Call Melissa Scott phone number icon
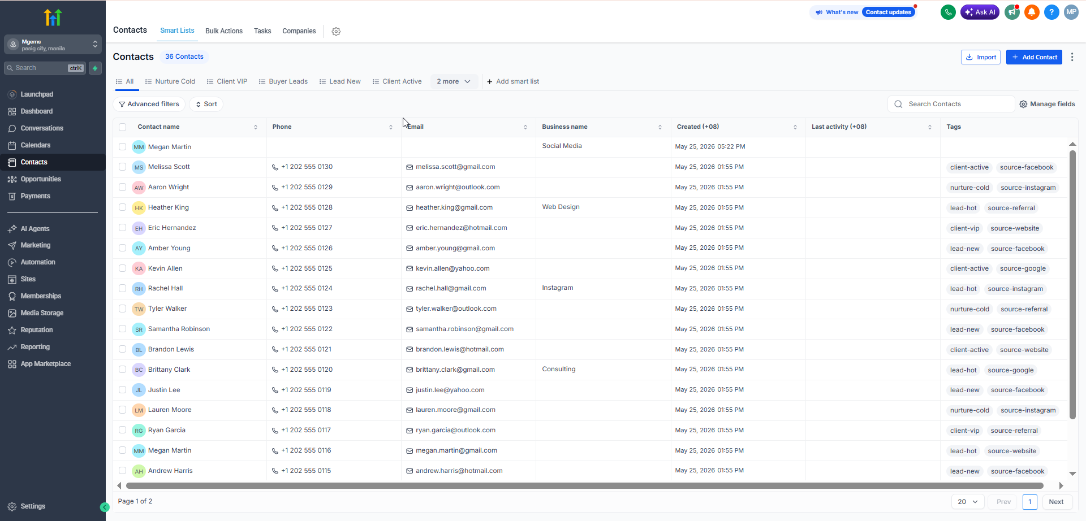 [275, 167]
